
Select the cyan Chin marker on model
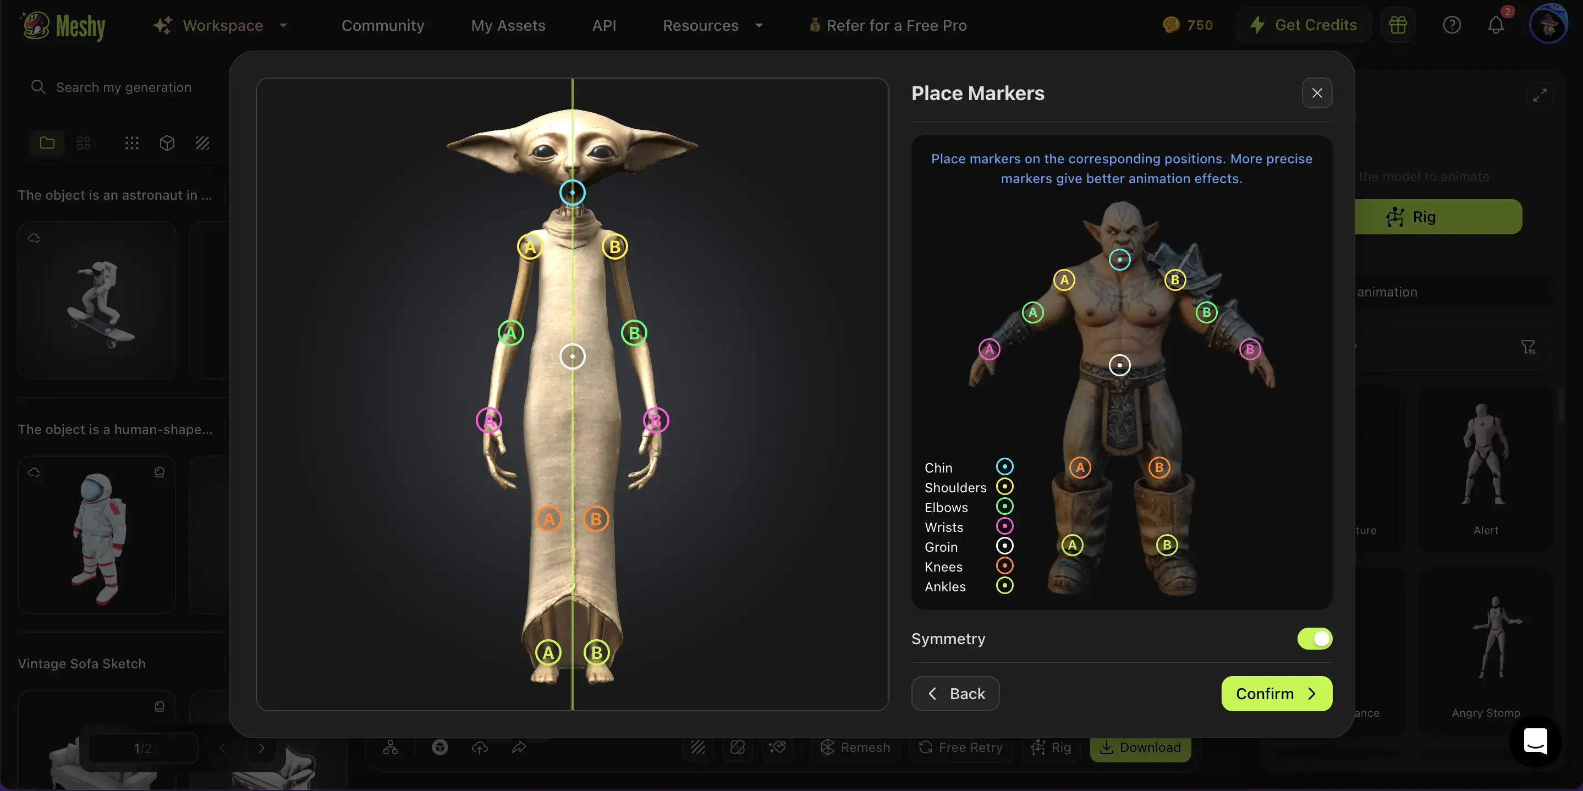572,193
